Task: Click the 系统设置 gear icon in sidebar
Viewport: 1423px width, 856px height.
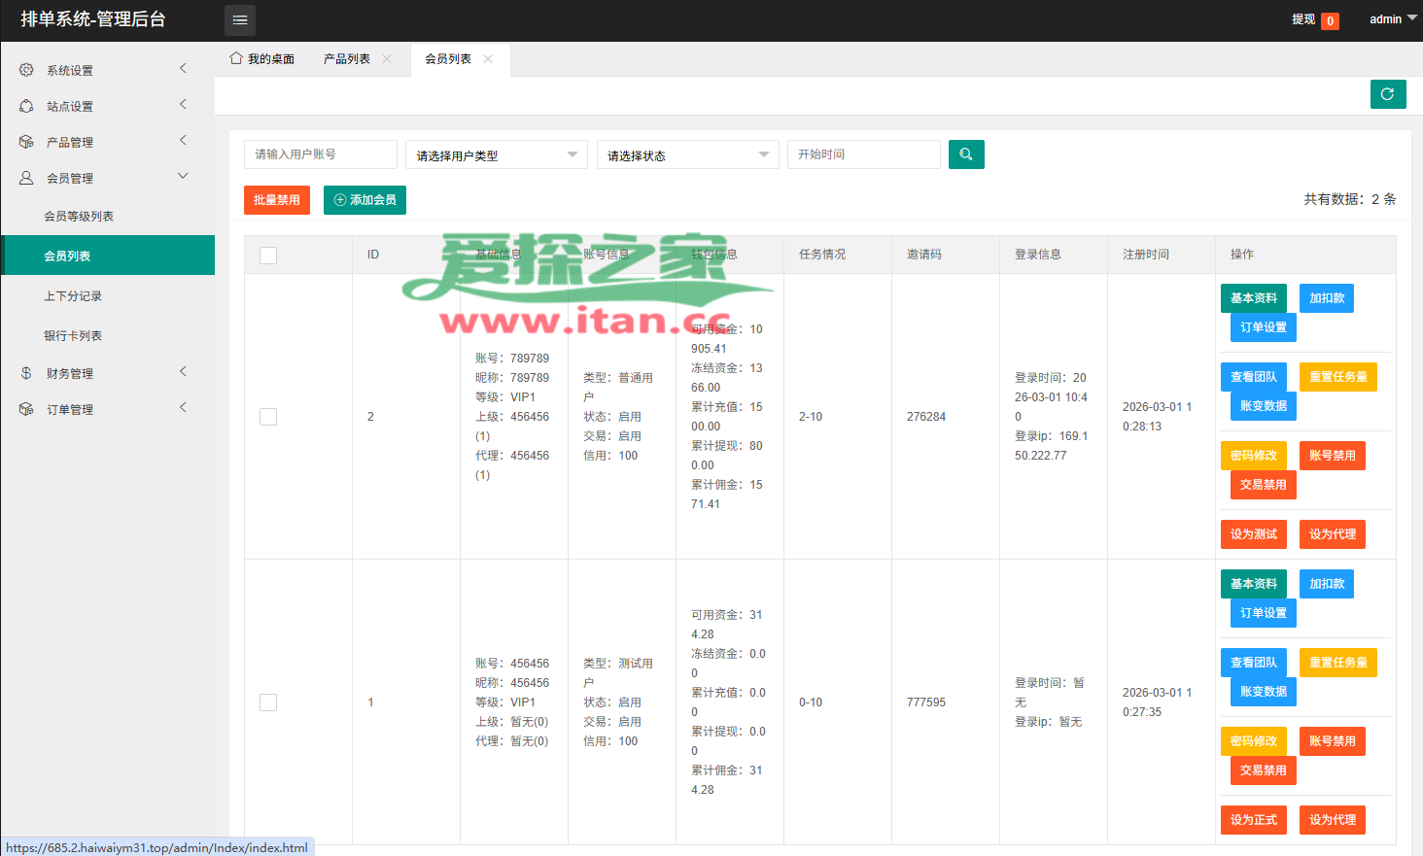Action: (x=26, y=70)
